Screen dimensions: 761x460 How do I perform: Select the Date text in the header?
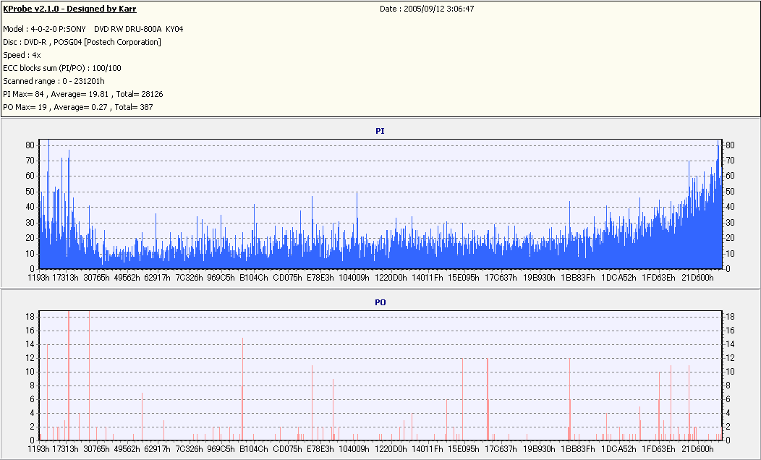tap(427, 9)
